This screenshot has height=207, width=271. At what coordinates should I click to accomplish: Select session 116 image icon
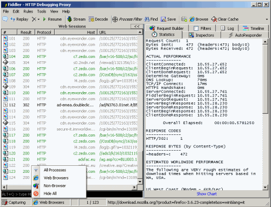tap(5, 129)
